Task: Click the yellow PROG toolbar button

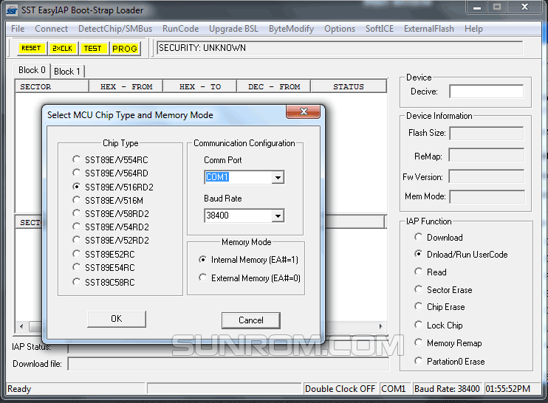Action: click(125, 48)
